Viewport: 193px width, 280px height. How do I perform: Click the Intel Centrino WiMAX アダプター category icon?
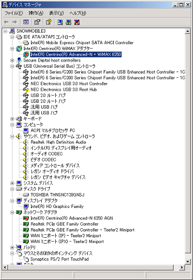coord(19,49)
